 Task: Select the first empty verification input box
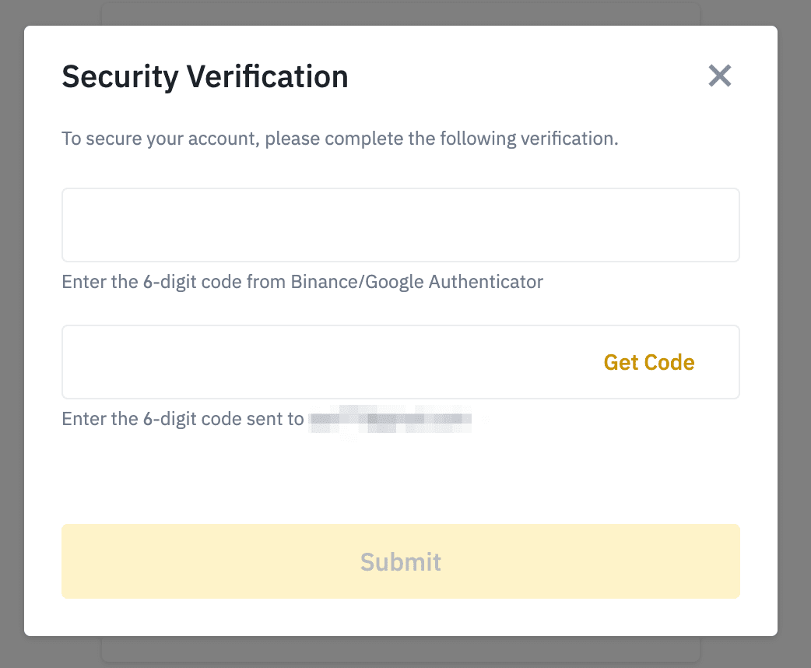400,225
